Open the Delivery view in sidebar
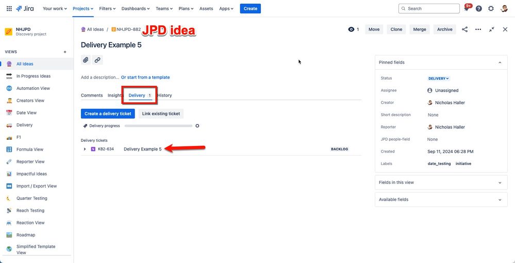This screenshot has width=515, height=263. coord(37,125)
